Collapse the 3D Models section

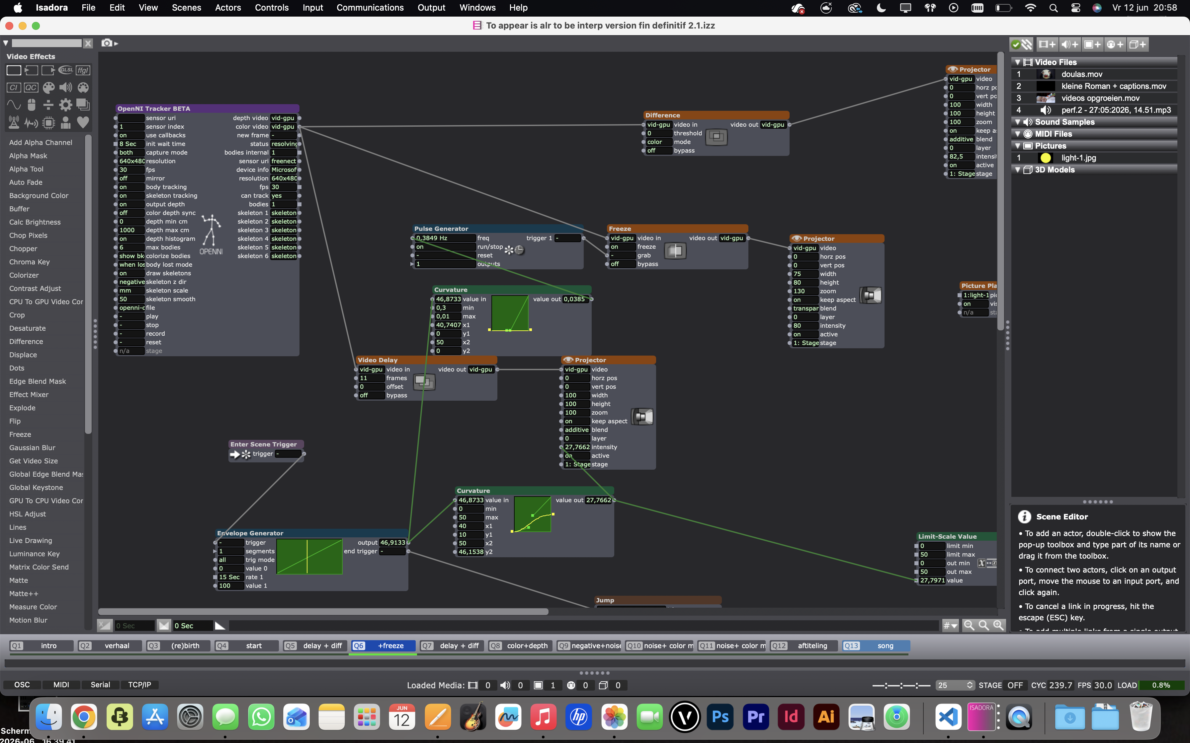click(x=1018, y=169)
